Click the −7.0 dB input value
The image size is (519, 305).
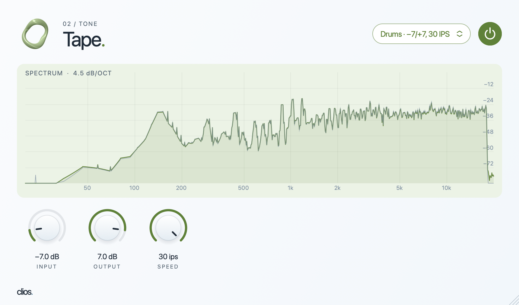click(47, 257)
